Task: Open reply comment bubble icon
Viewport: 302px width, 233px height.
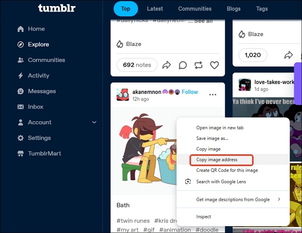Action: coord(182,65)
